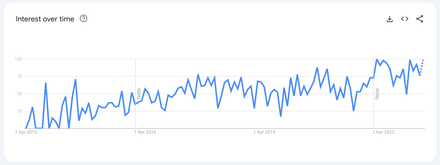Click the lowest dip shortly after 1 Apr 2019
440x165 pixels.
coord(281,116)
